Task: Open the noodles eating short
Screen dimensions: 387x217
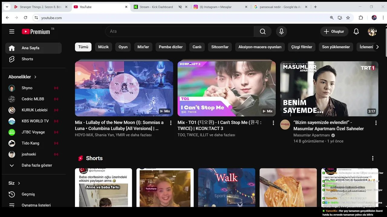Action: point(288,187)
